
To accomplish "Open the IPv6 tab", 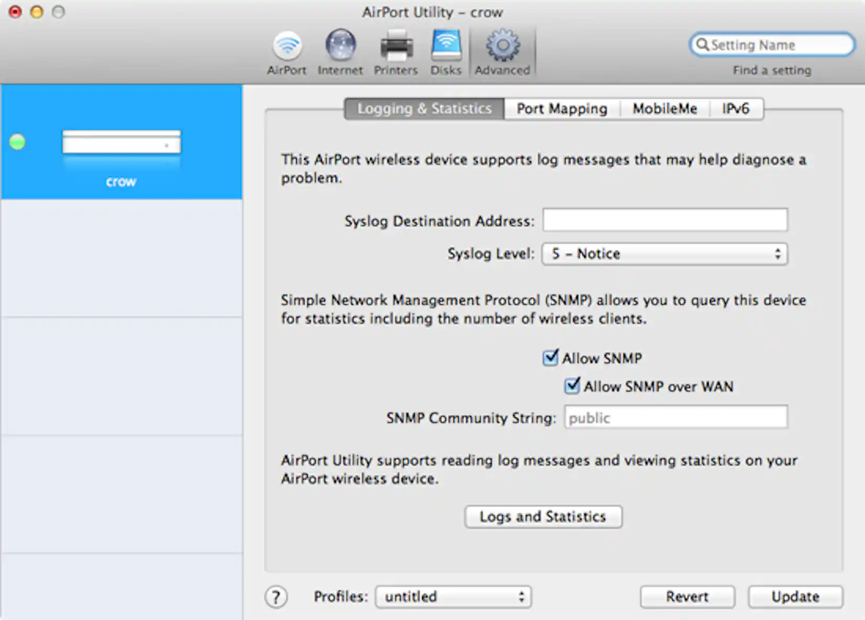I will (x=736, y=109).
